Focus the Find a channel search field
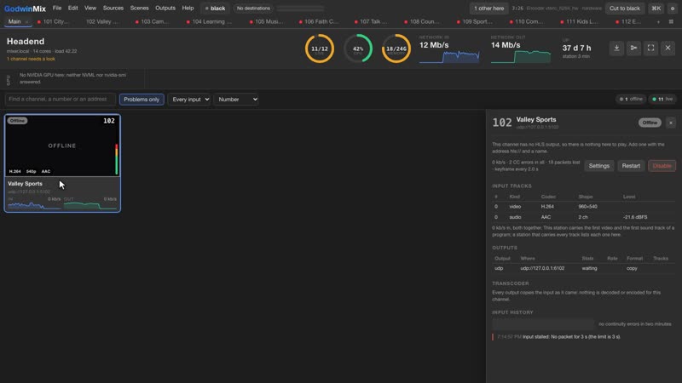 coord(61,100)
